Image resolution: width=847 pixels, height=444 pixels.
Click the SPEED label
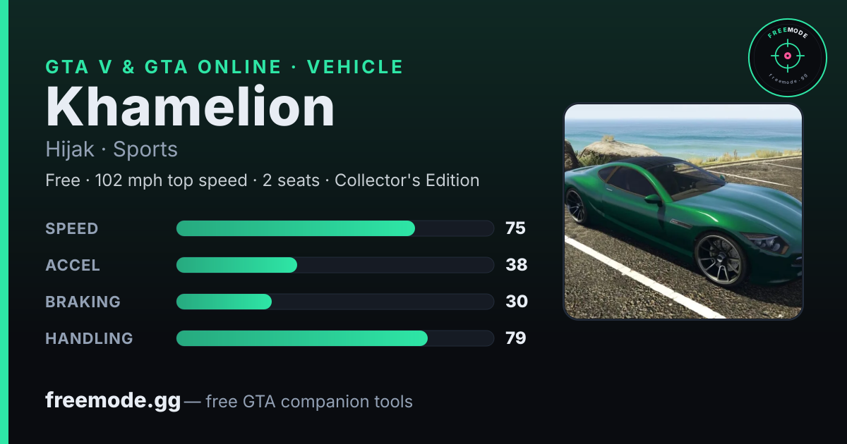pos(72,228)
